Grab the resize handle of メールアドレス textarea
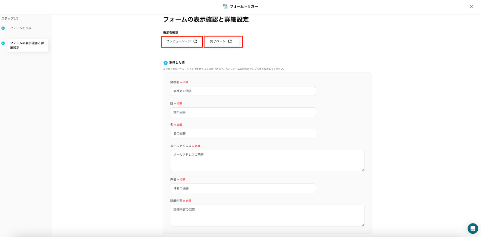Viewport: 481px width, 237px height. (363, 170)
